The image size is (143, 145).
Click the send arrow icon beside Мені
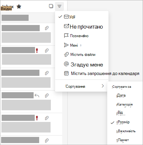(66, 45)
